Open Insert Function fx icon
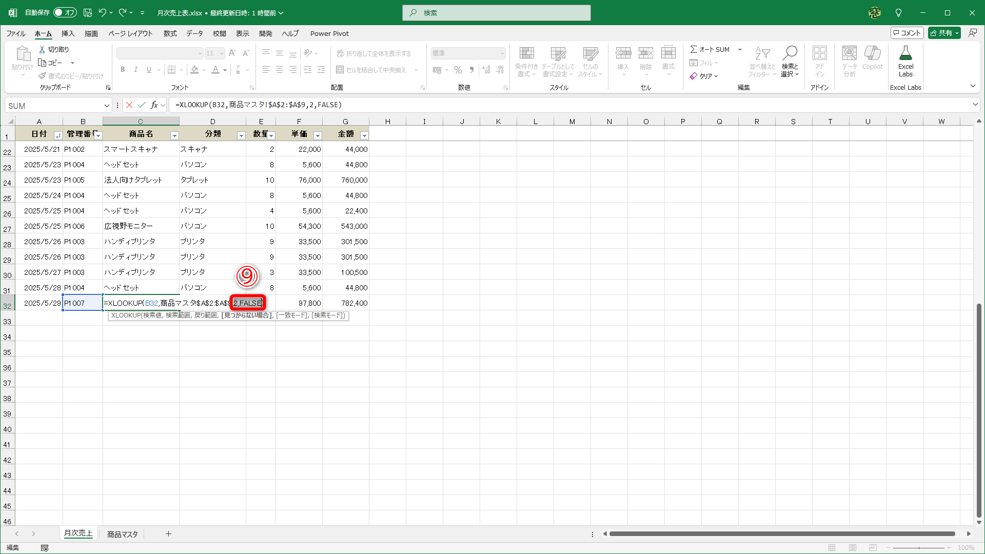The width and height of the screenshot is (985, 554). click(154, 105)
